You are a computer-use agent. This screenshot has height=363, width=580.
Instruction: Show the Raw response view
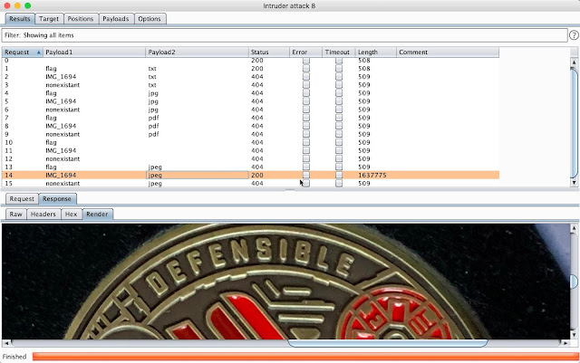16,214
